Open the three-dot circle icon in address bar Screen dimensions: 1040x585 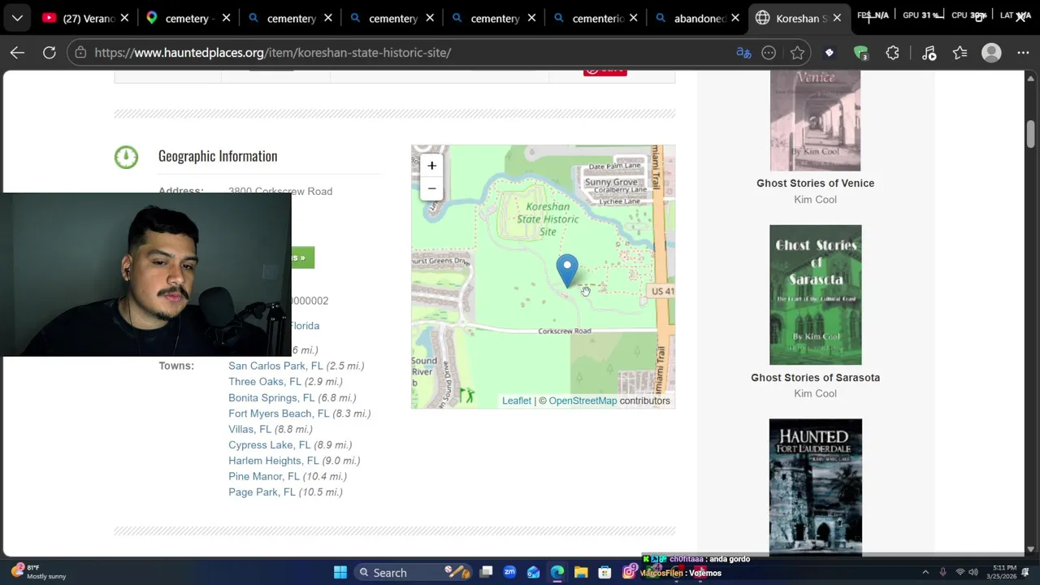tap(769, 53)
